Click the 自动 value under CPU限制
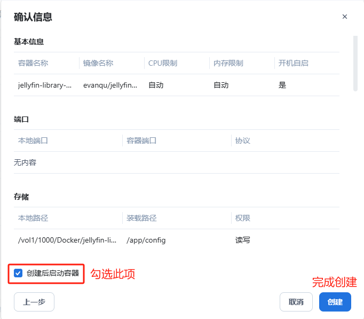 (156, 85)
